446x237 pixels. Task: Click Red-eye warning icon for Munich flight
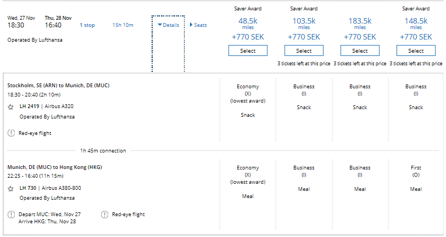(104, 214)
